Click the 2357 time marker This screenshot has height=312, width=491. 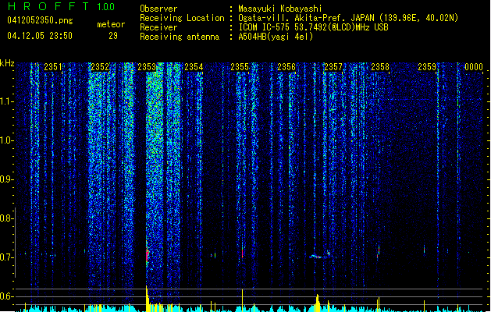[333, 67]
